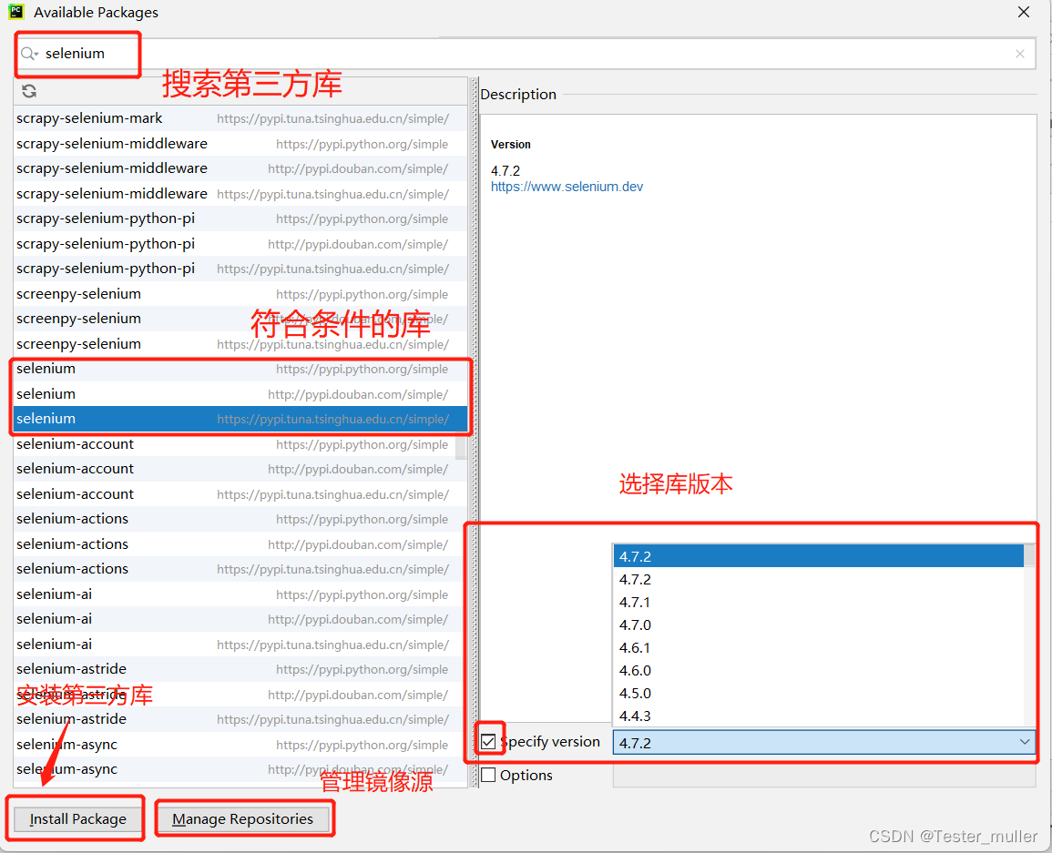Enable the Options checkbox
The width and height of the screenshot is (1052, 853).
(488, 776)
